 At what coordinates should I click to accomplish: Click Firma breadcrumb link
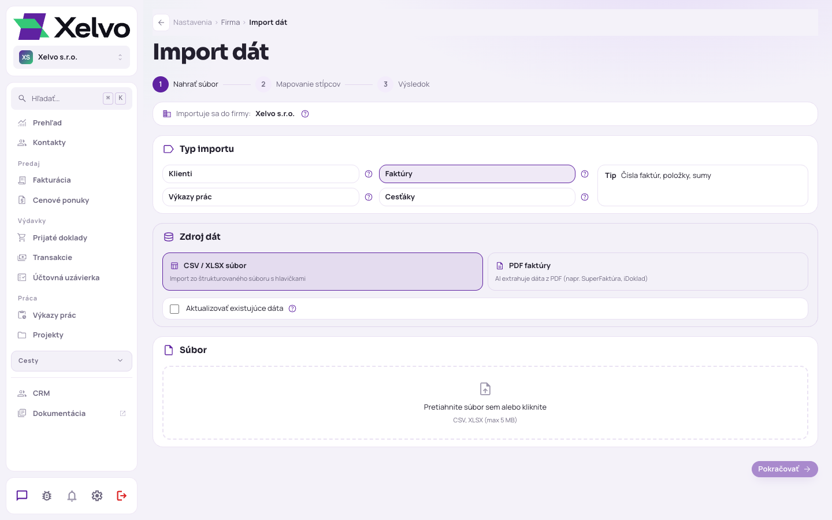pyautogui.click(x=231, y=23)
